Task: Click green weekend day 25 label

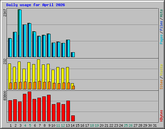Action: 126,125
